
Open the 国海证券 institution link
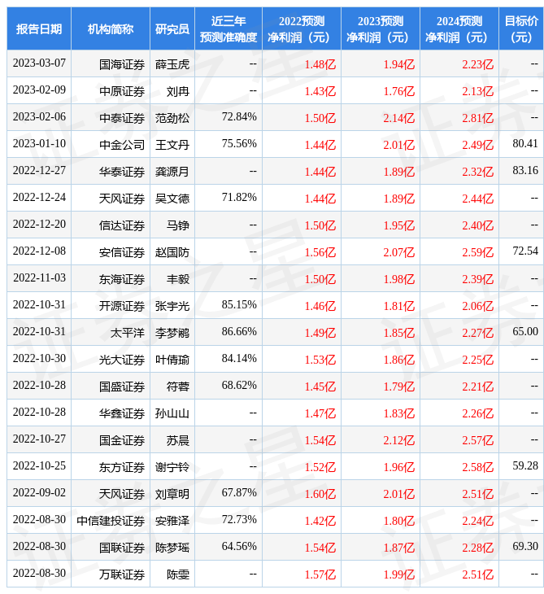coord(122,63)
